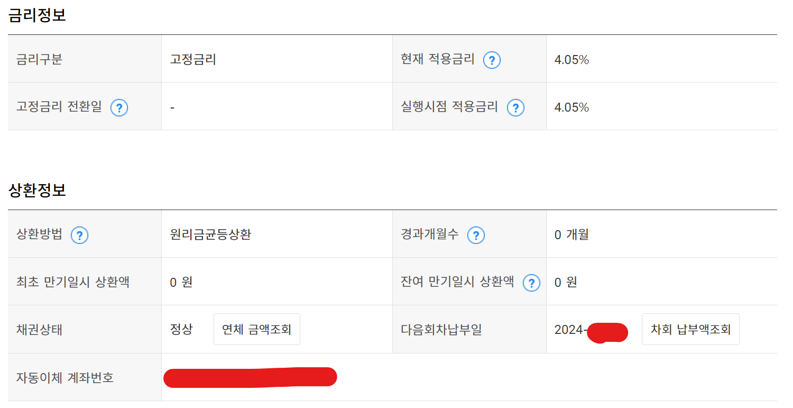
Task: Select the 고정금리 value text
Action: pos(193,59)
